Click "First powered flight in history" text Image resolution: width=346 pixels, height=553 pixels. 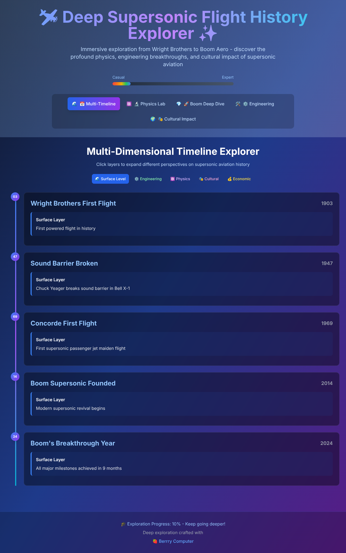66,228
